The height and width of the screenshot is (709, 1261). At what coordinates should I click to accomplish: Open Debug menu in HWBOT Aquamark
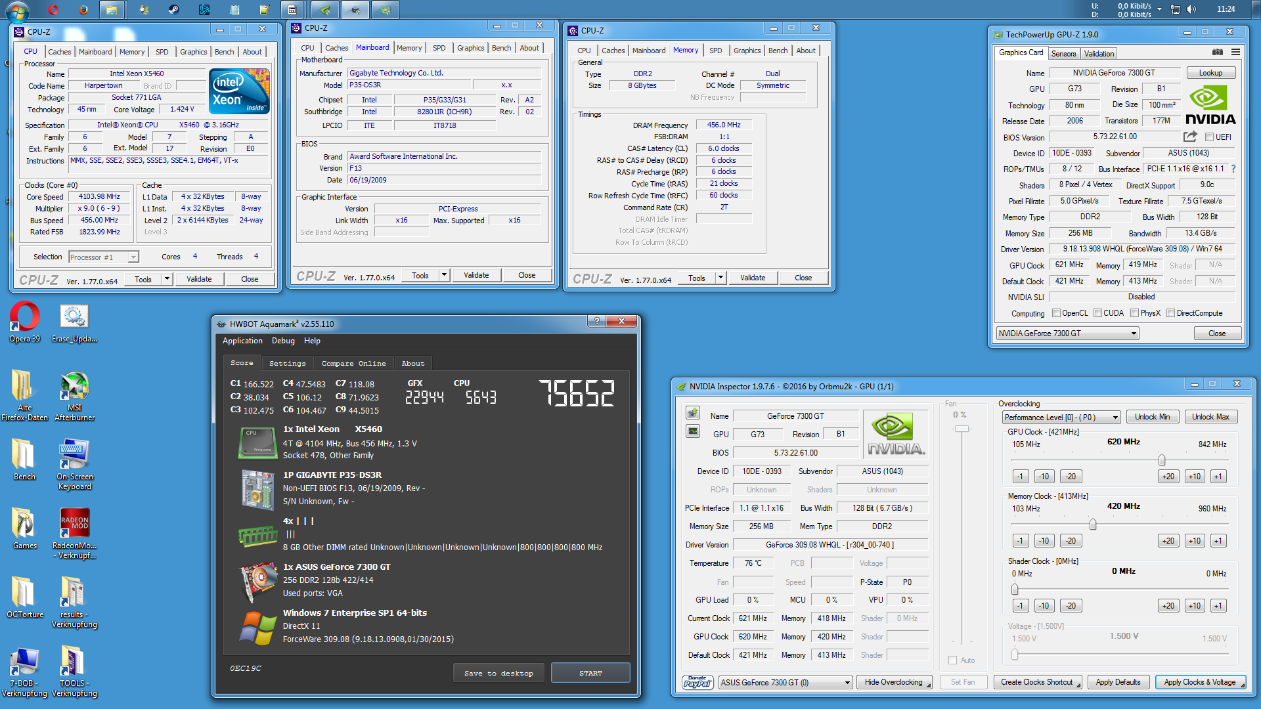(283, 341)
